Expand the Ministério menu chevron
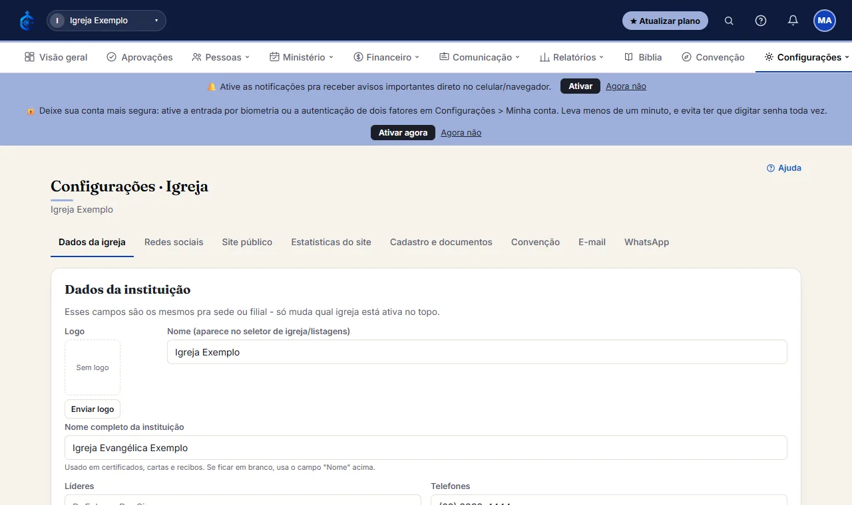The width and height of the screenshot is (852, 505). click(331, 57)
